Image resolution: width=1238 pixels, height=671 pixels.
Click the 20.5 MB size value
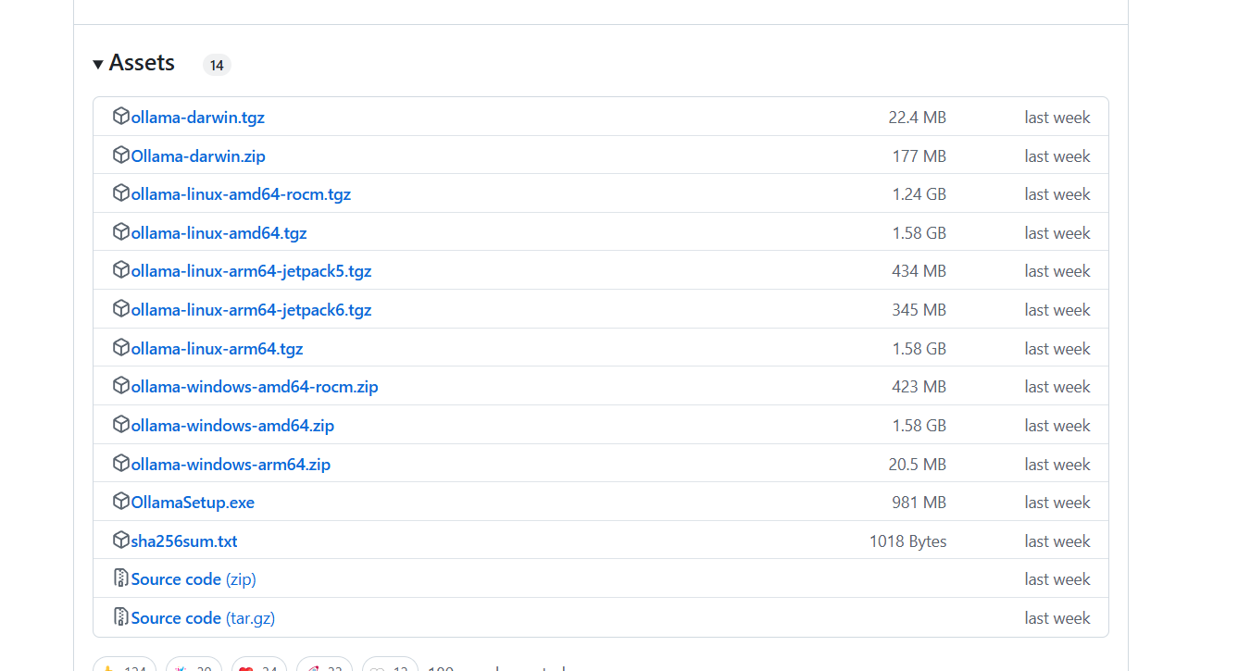(x=918, y=465)
